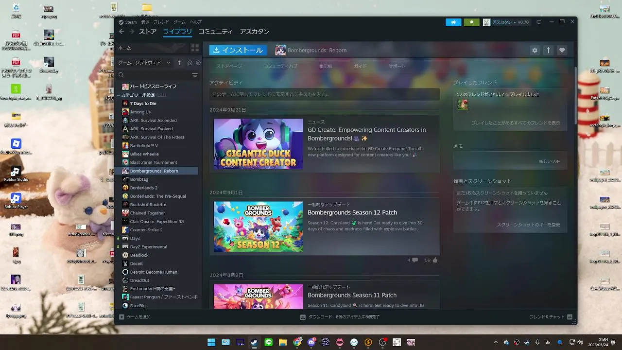The width and height of the screenshot is (622, 350).
Task: Open Bombergrounds Season 11 Patch title
Action: click(x=352, y=295)
